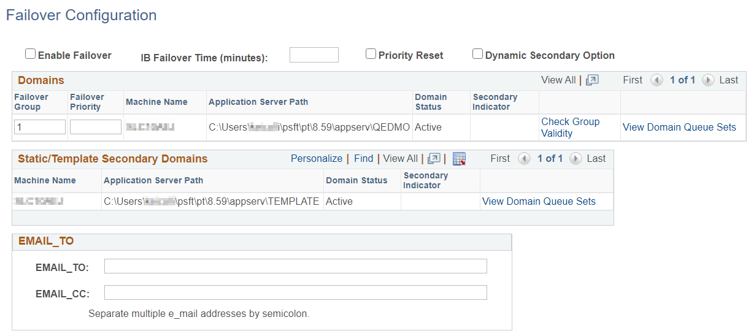Click the Failover Priority input field
751x336 pixels.
point(95,127)
